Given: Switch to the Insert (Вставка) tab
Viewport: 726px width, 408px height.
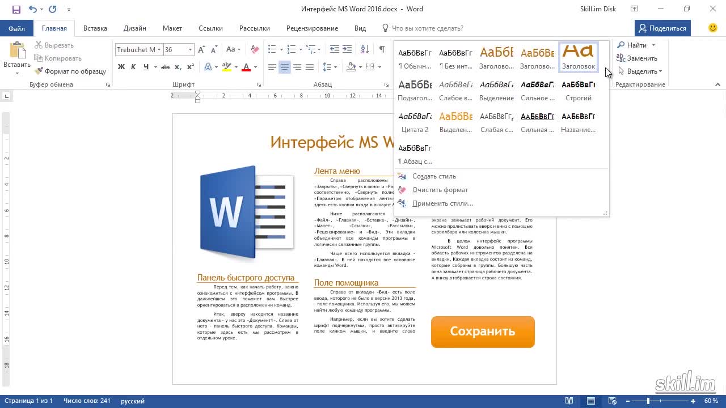Looking at the screenshot, I should click(x=95, y=28).
